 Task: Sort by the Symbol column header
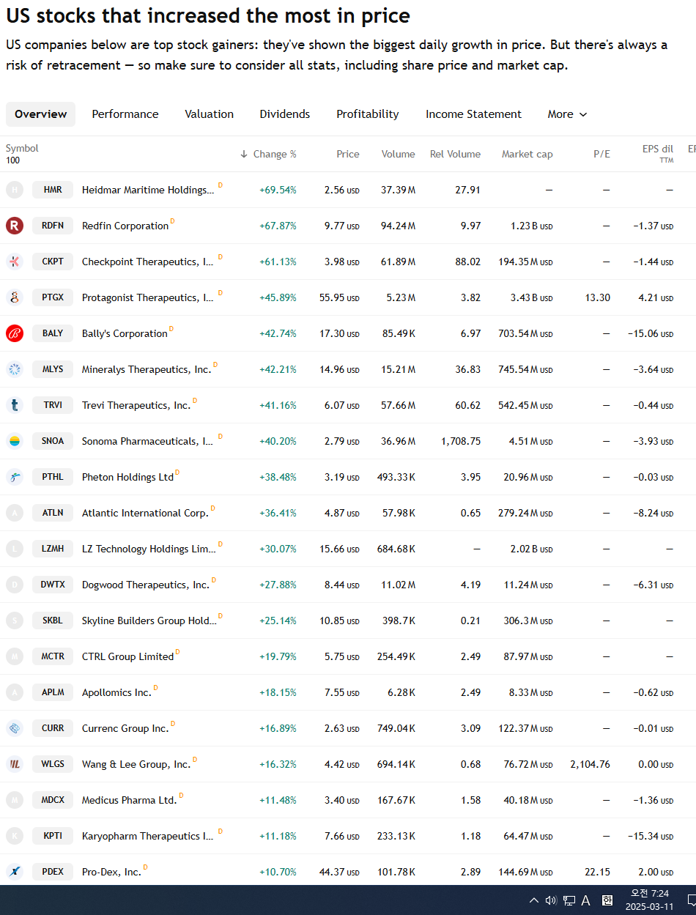[22, 148]
